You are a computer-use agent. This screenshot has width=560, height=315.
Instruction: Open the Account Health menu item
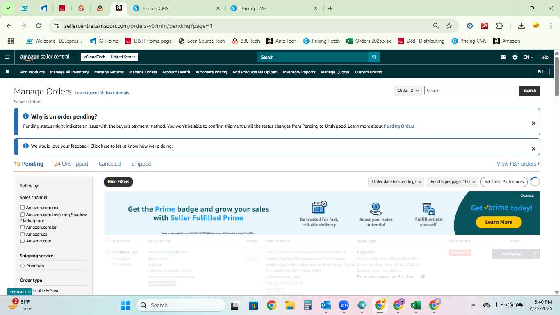[176, 72]
